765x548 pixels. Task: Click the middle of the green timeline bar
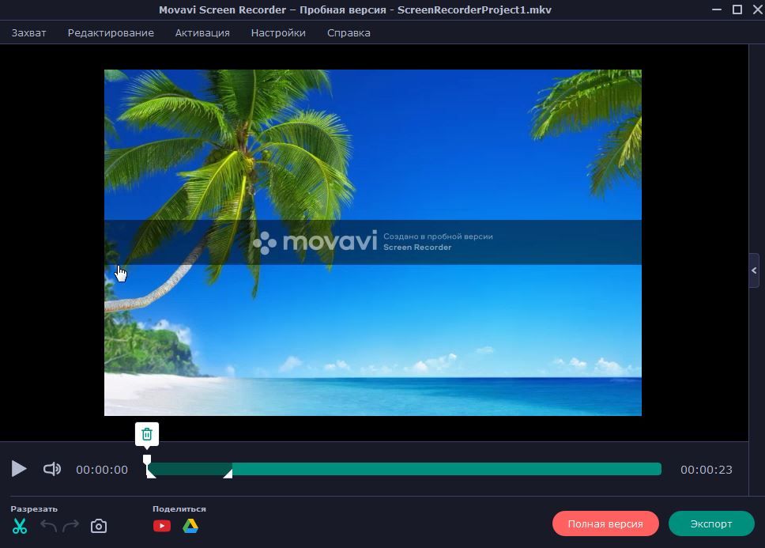tap(405, 469)
